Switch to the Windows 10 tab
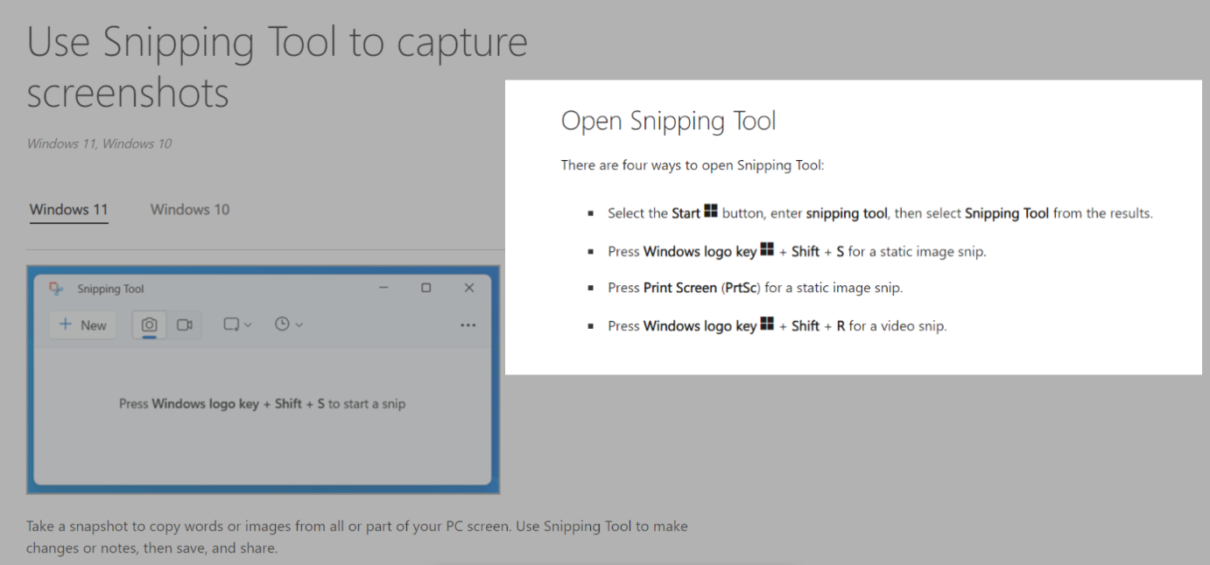The image size is (1210, 565). point(190,210)
